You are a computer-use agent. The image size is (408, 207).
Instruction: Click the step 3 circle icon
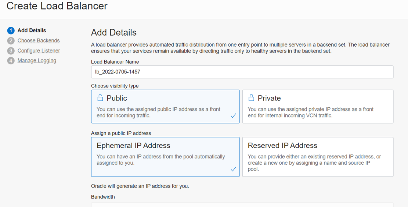[x=11, y=50]
